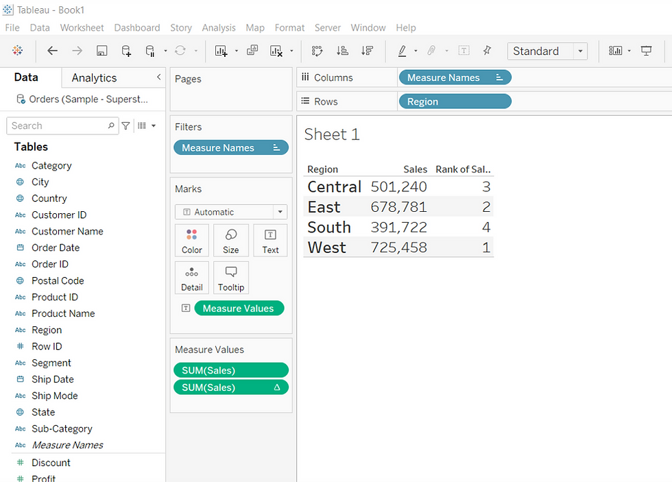Click the West sales value 725,458
Screen dimensions: 672x482
click(398, 248)
